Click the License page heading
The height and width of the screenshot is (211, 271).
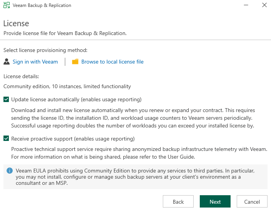(x=16, y=23)
